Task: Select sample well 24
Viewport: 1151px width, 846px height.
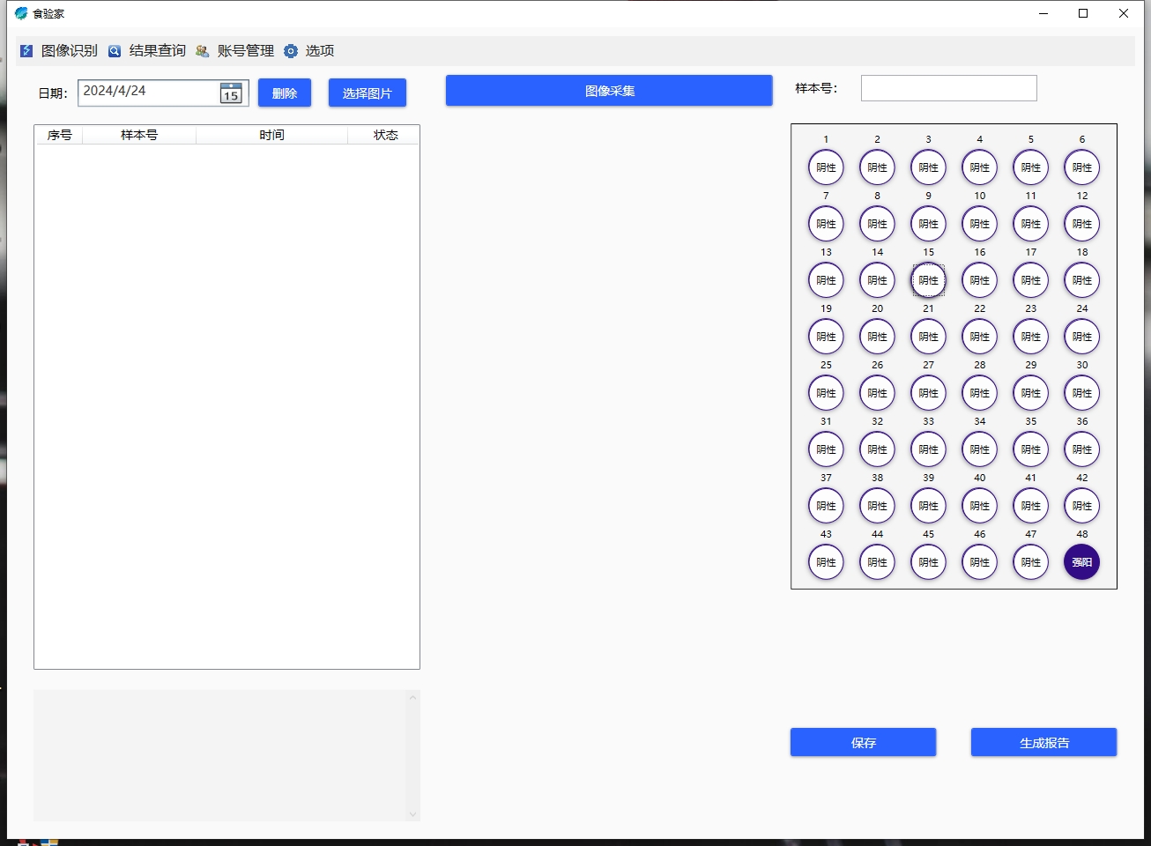Action: click(1082, 337)
